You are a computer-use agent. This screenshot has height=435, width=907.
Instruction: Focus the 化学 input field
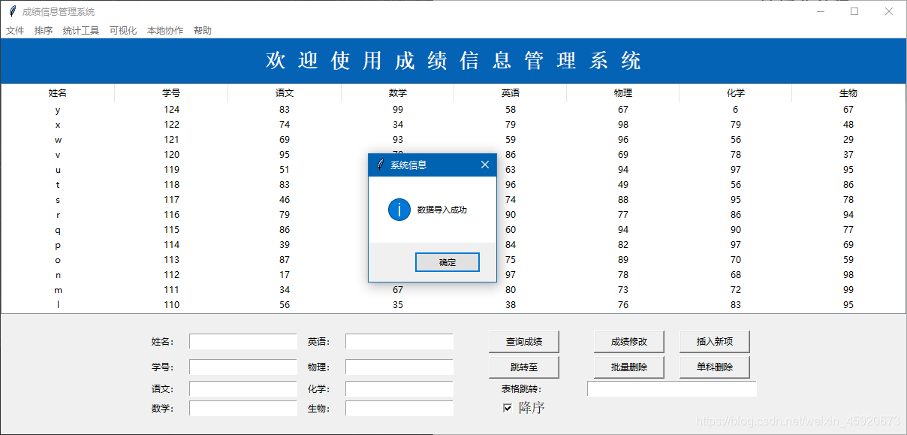coord(399,389)
